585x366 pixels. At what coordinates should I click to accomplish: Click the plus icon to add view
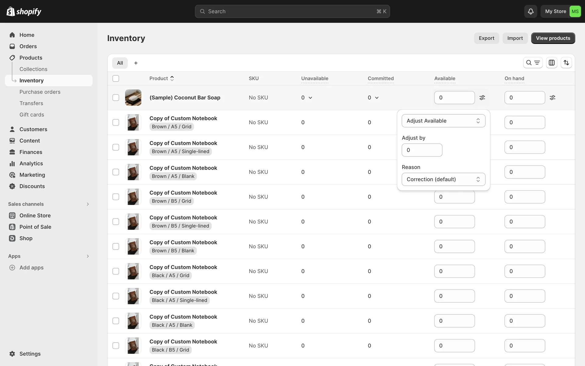(136, 63)
